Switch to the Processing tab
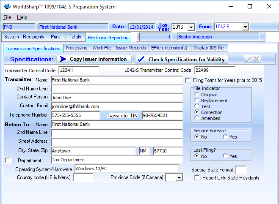 click(x=76, y=48)
